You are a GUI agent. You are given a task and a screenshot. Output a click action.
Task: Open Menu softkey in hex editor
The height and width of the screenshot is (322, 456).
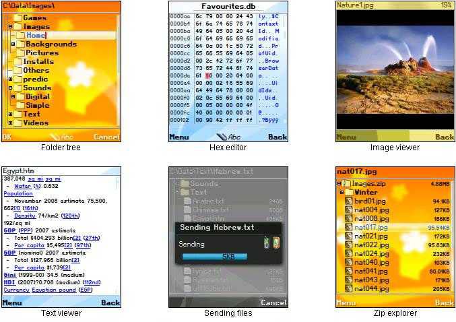[179, 137]
